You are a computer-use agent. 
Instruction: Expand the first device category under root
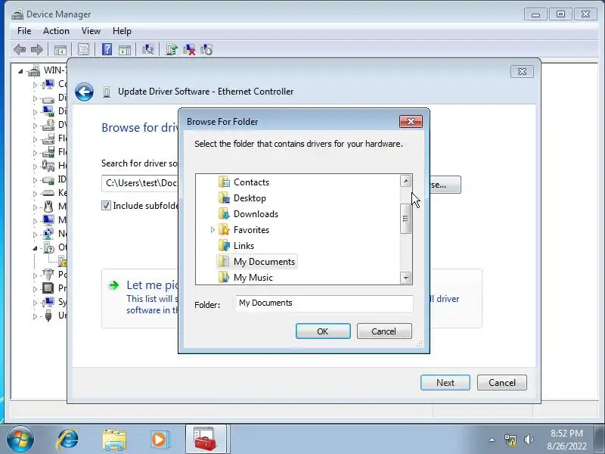coord(35,85)
